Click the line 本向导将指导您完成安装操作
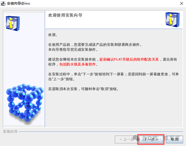The height and width of the screenshot is (146, 186). pos(73,50)
